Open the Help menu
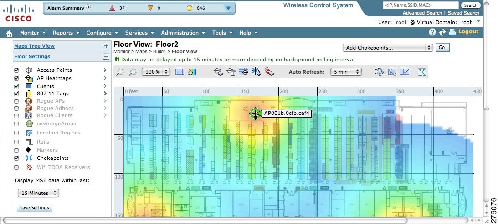 248,33
